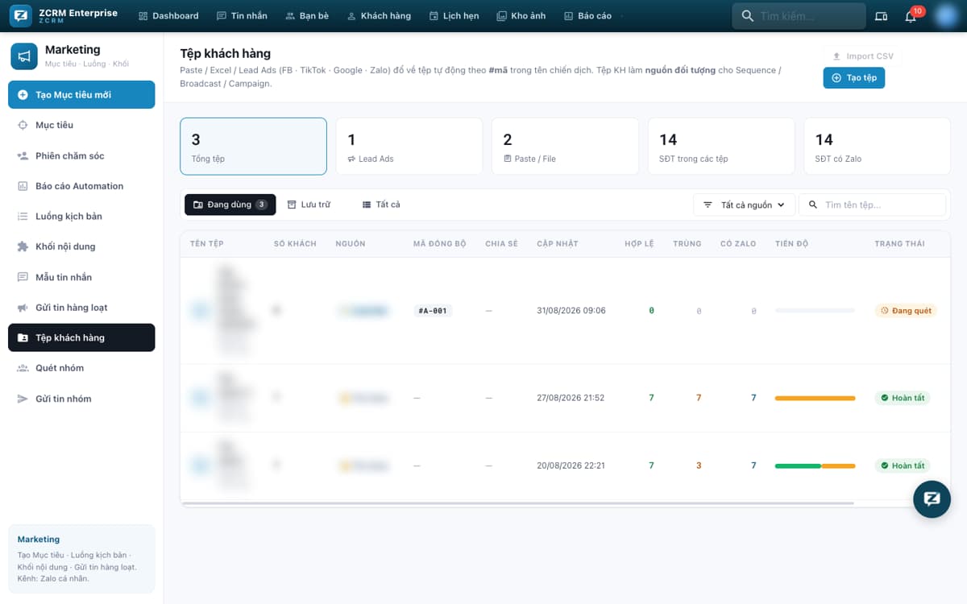Viewport: 967px width, 604px height.
Task: Click the CẬP NHẬT column header
Action: click(x=558, y=243)
